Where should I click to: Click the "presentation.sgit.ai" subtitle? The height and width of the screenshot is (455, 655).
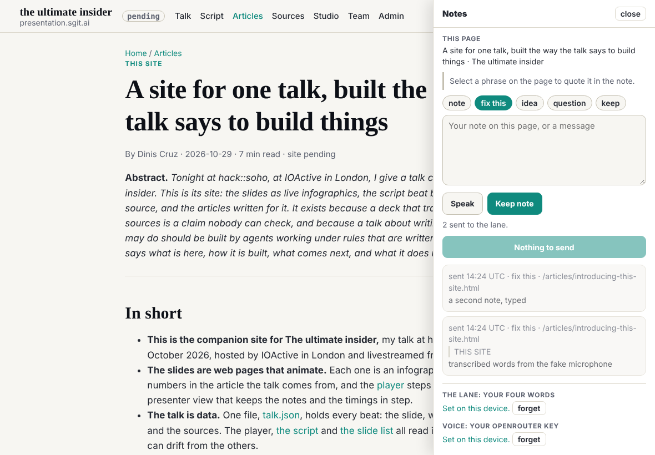pos(55,23)
